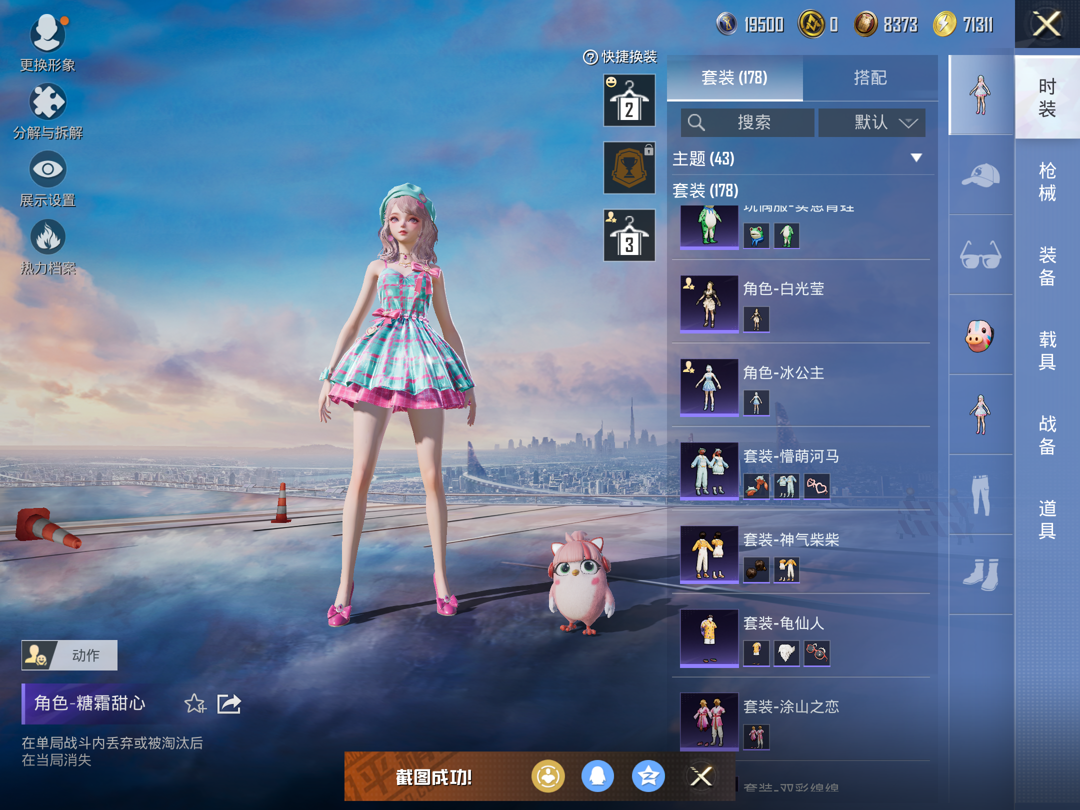Click the 分解与拆解 puzzle icon
Screen dimensions: 1080x810
47,101
